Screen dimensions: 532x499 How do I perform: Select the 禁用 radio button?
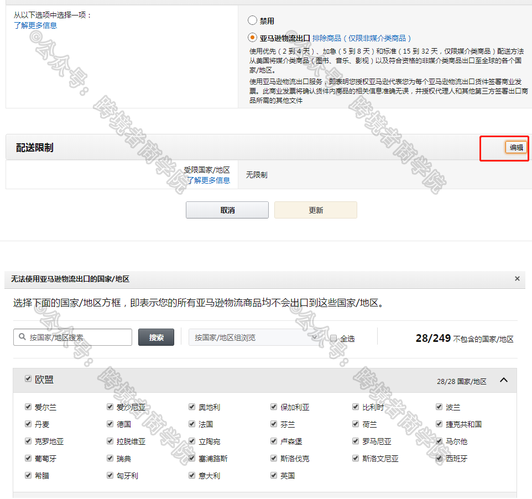point(253,20)
